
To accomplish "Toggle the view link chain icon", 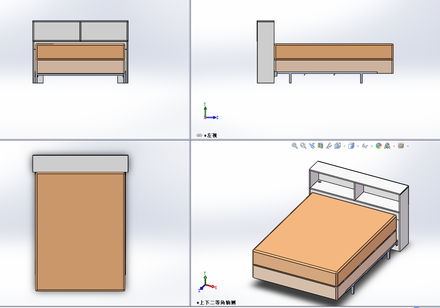I will pyautogui.click(x=199, y=135).
